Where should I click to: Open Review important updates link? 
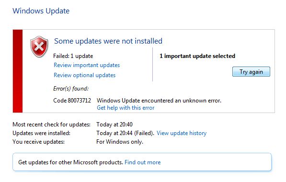87,65
